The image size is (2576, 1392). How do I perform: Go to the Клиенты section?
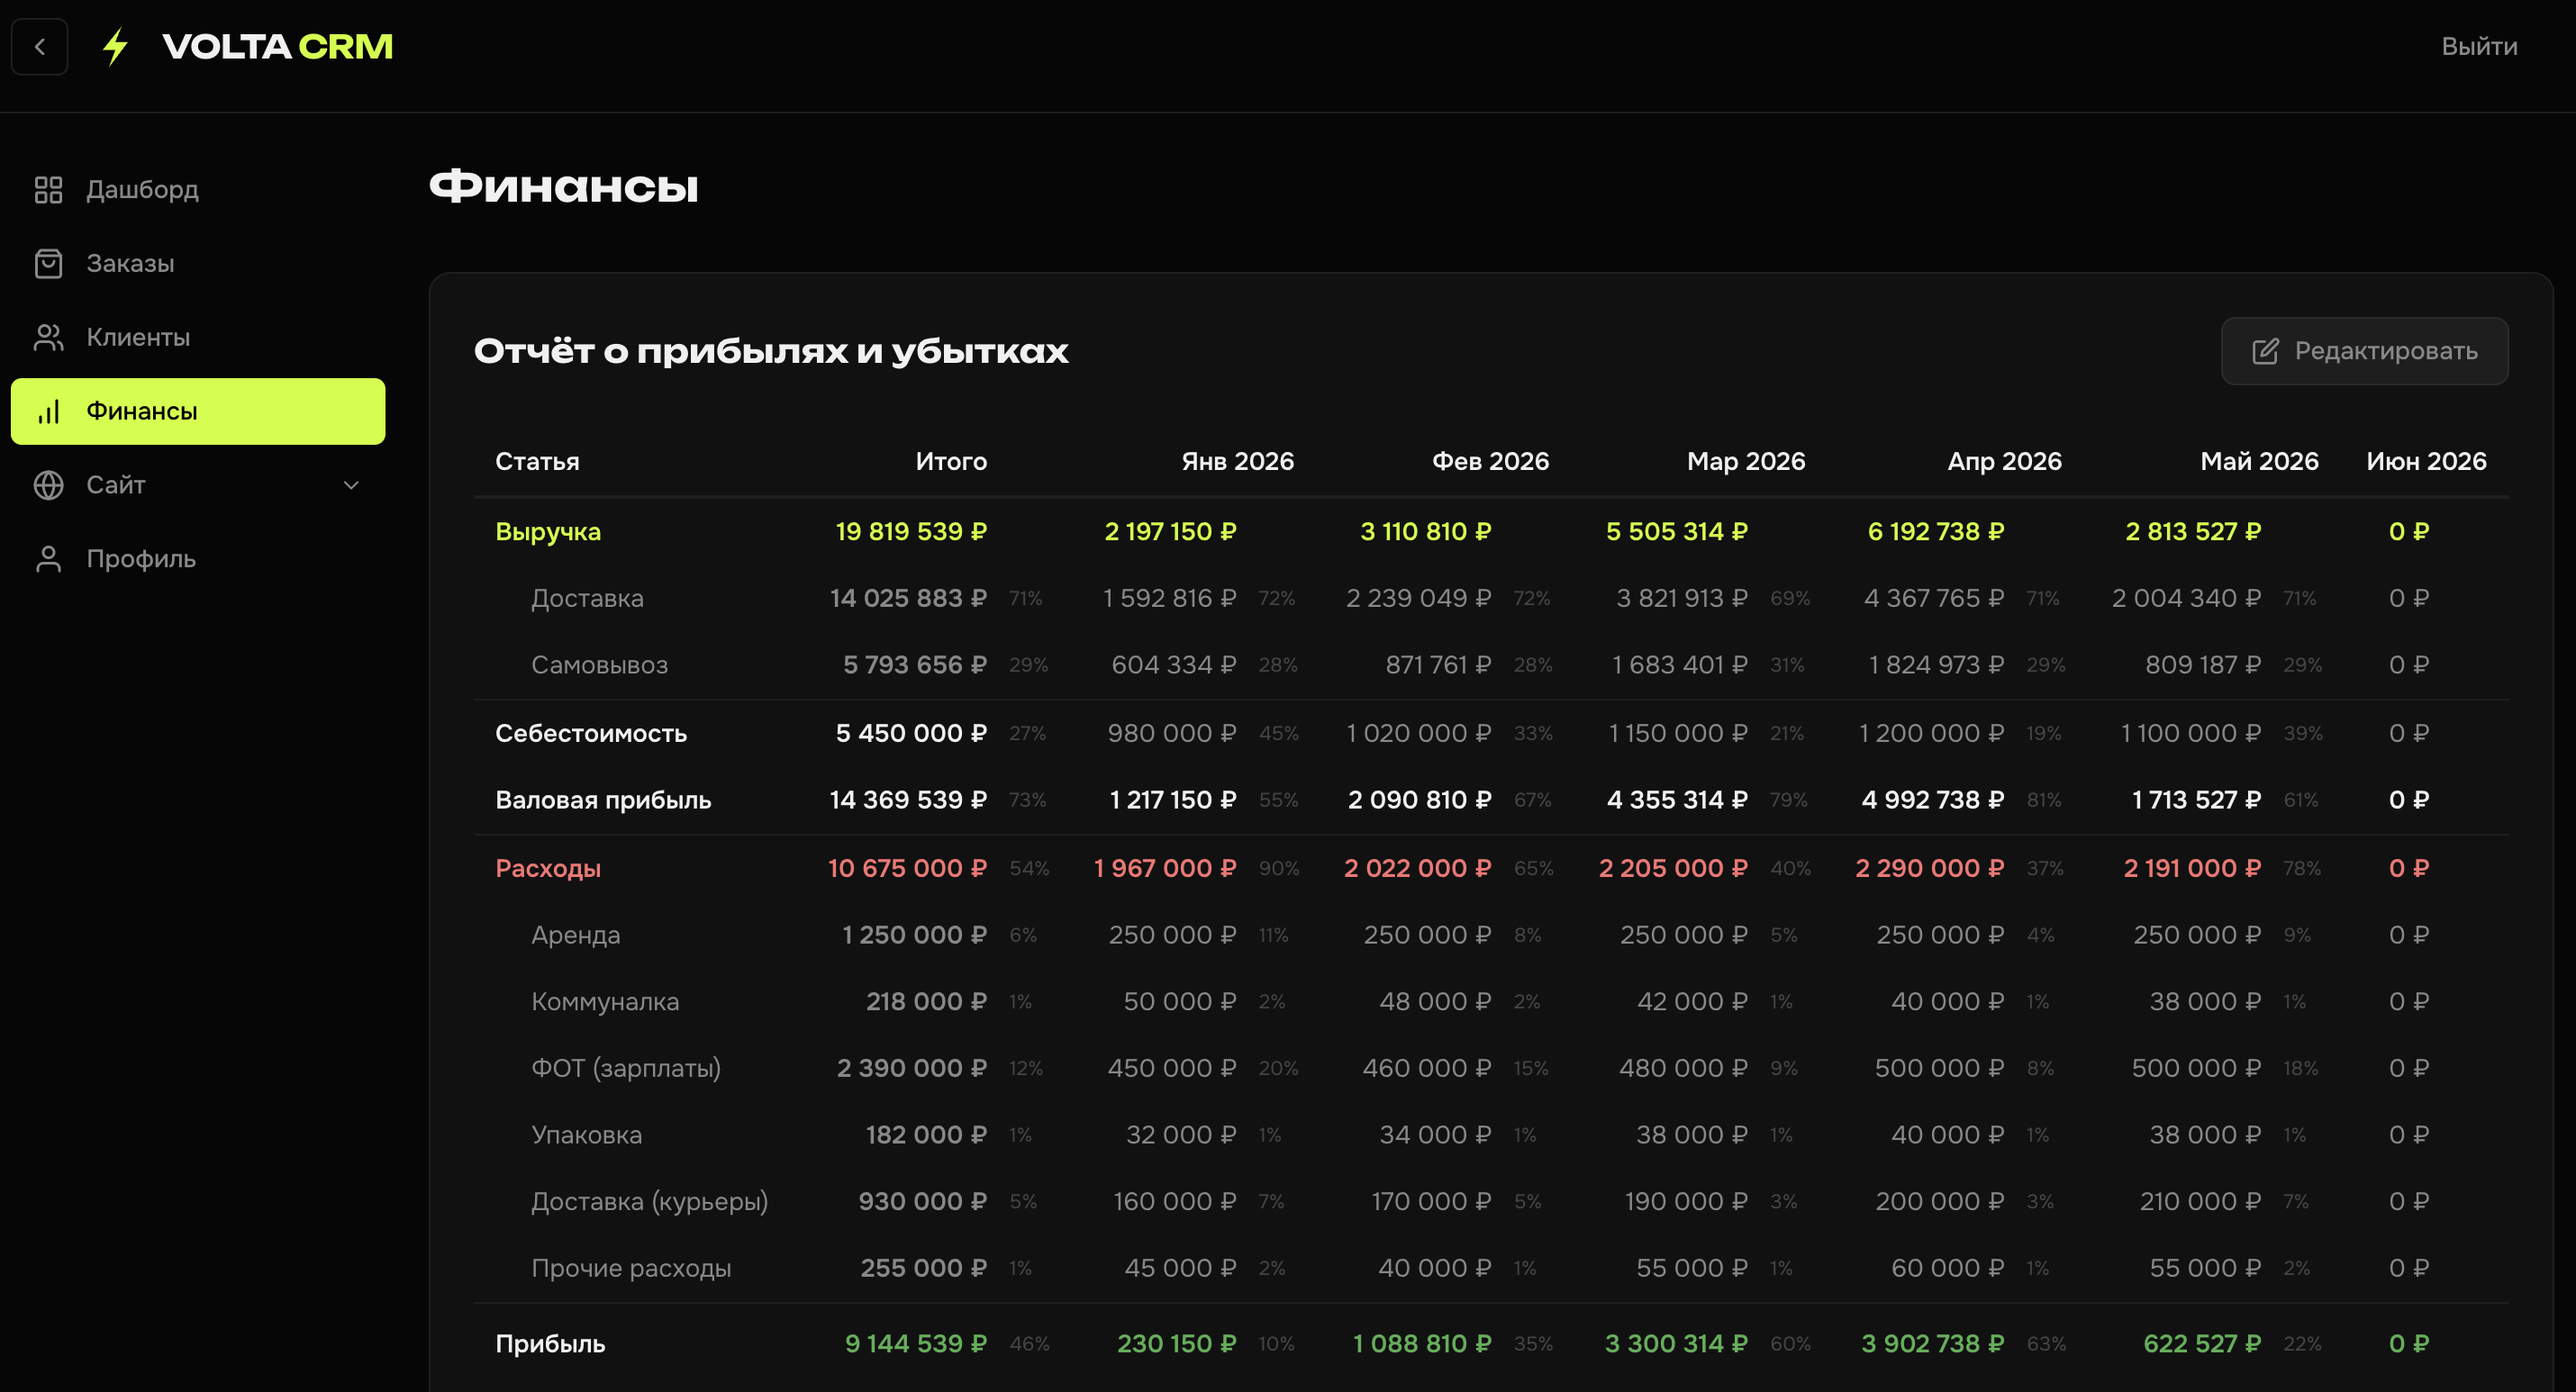point(198,337)
